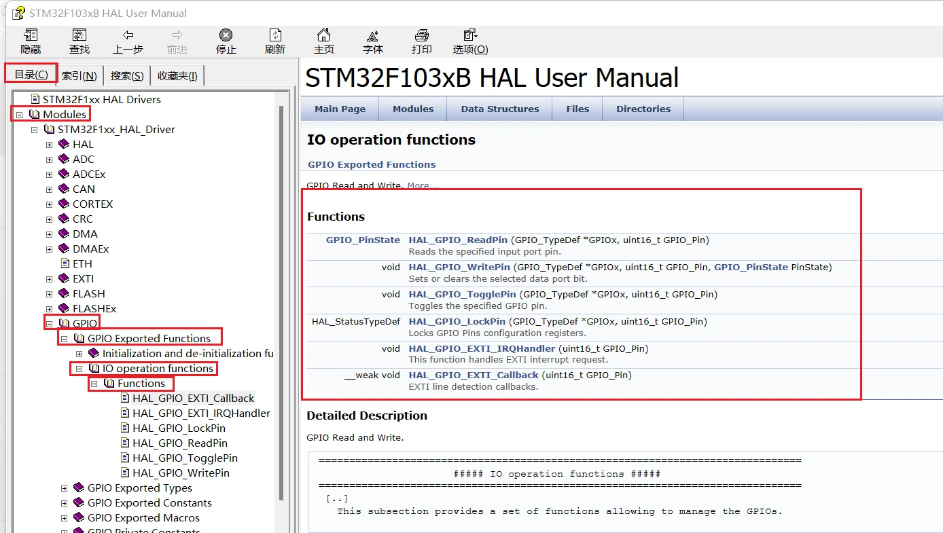Image resolution: width=943 pixels, height=533 pixels.
Task: Collapse the Modules tree node
Action: click(19, 115)
